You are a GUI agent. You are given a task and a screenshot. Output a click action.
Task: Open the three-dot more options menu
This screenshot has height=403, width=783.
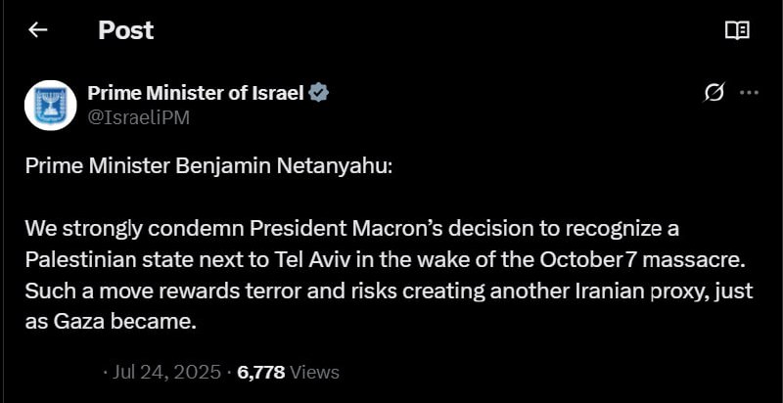749,93
